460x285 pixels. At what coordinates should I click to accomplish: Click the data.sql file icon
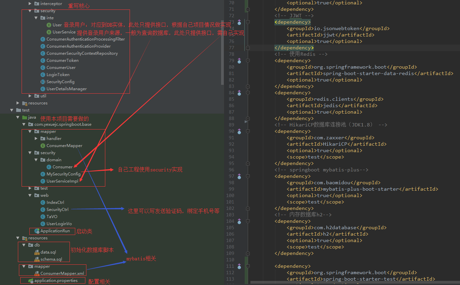coord(37,252)
